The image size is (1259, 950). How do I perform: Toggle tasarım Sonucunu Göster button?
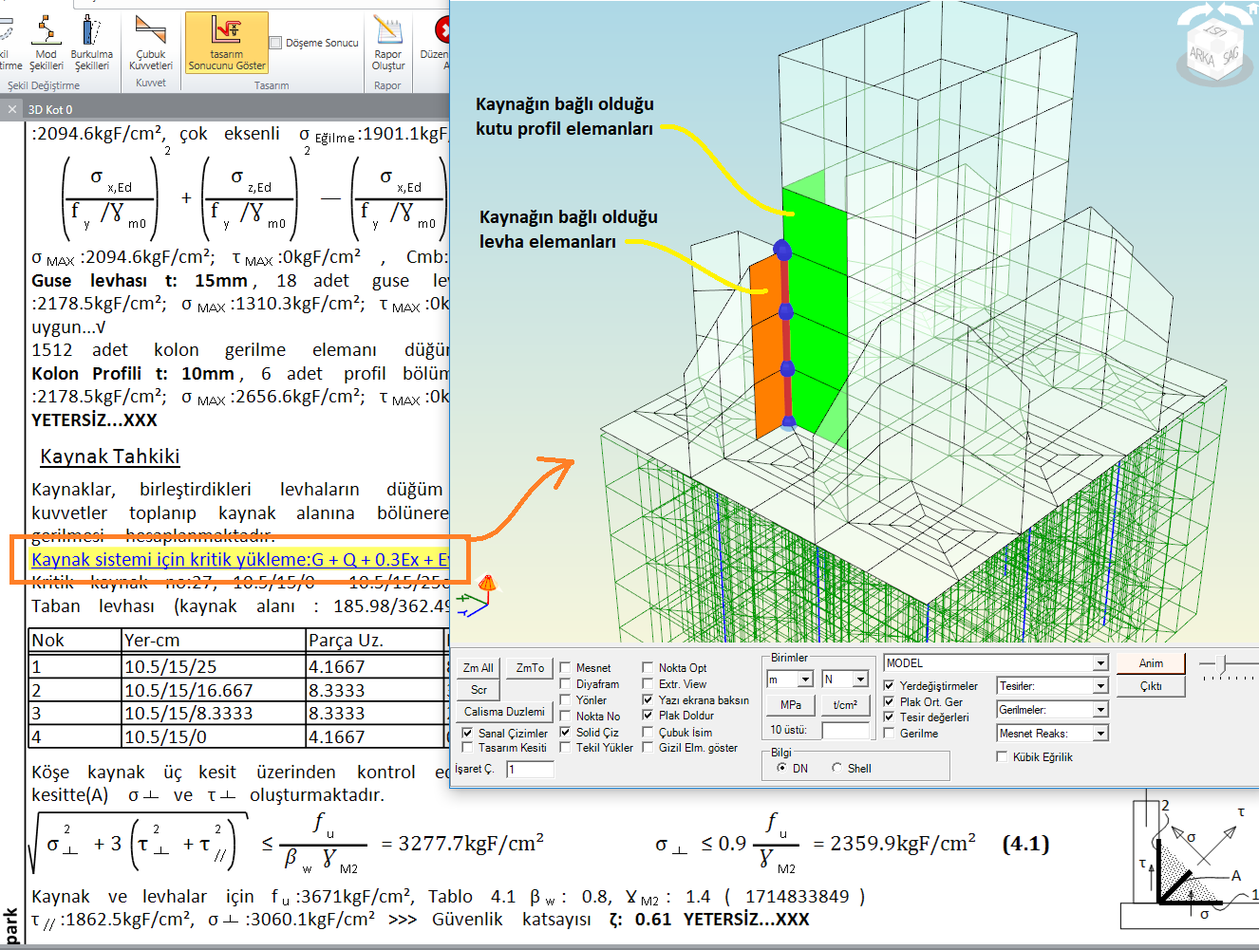(x=226, y=43)
